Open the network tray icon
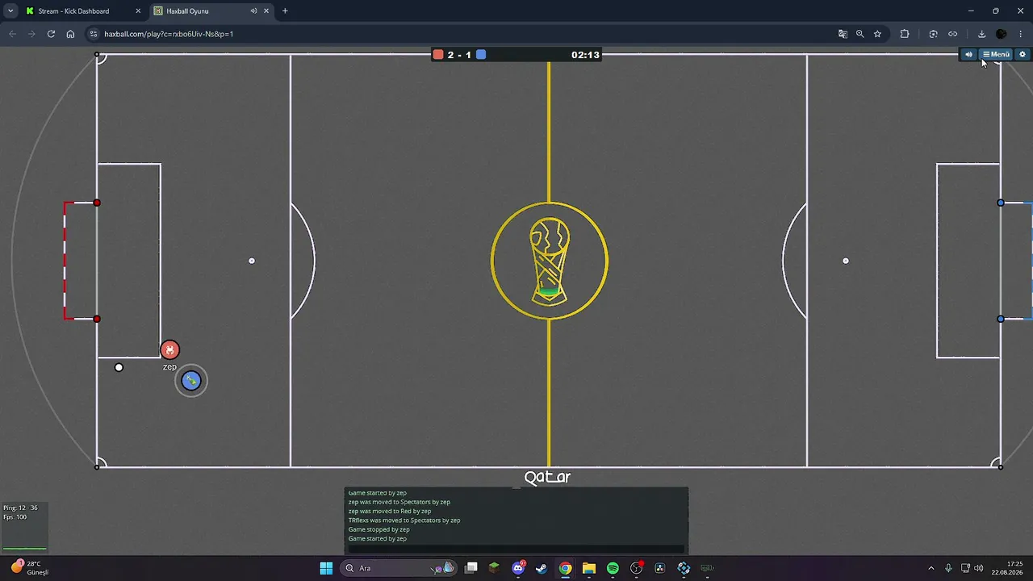The height and width of the screenshot is (581, 1033). click(965, 568)
